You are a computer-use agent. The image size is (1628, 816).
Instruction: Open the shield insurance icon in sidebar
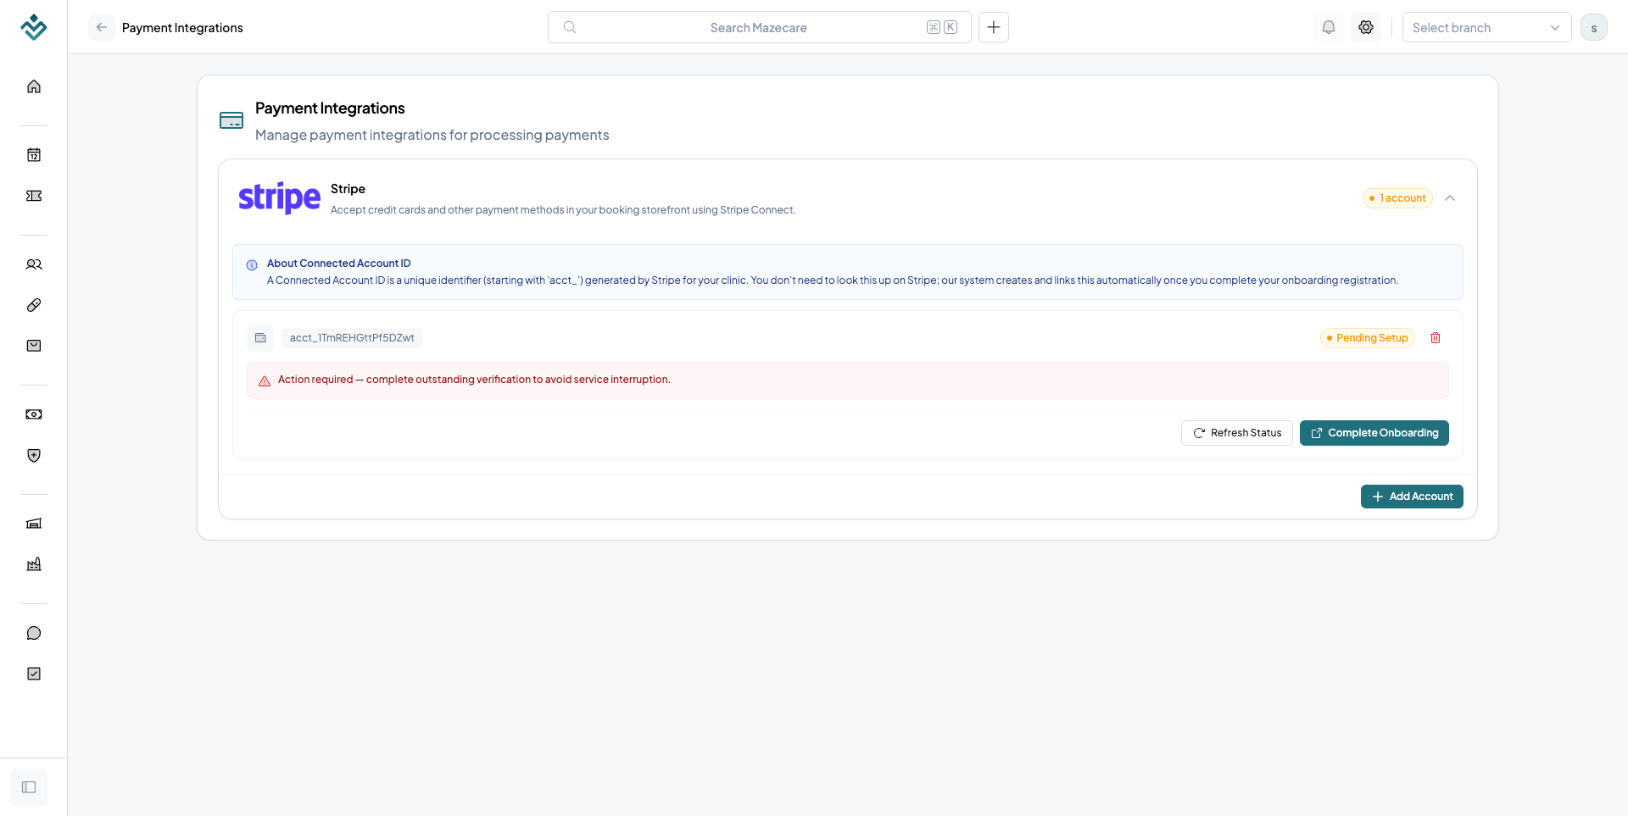click(34, 455)
